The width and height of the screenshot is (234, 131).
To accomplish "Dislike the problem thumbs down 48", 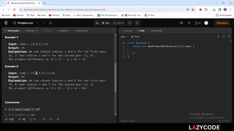I will tap(22, 119).
